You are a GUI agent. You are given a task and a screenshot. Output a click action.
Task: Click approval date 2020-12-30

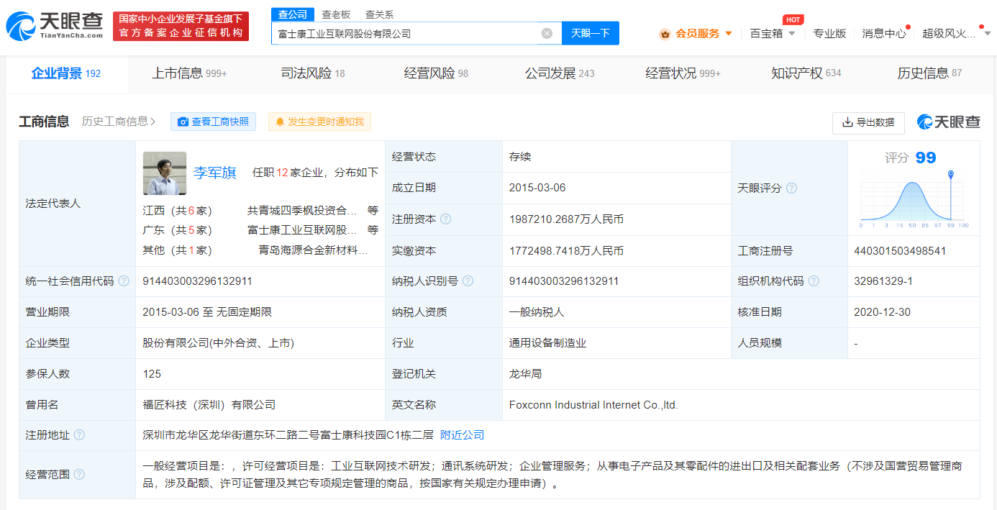883,312
